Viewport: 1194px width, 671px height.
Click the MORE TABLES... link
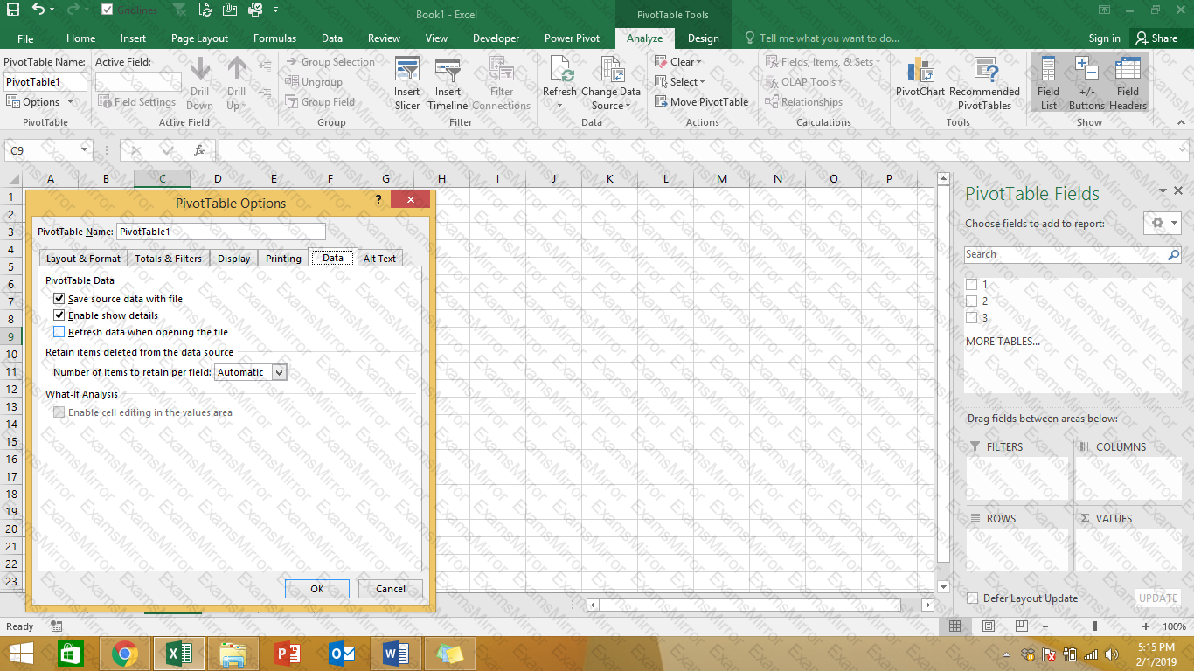1003,342
